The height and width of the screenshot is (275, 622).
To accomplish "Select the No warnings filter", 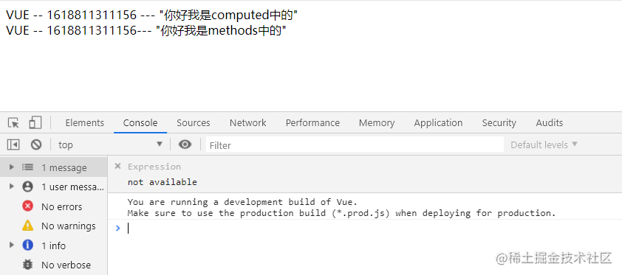I will click(53, 226).
